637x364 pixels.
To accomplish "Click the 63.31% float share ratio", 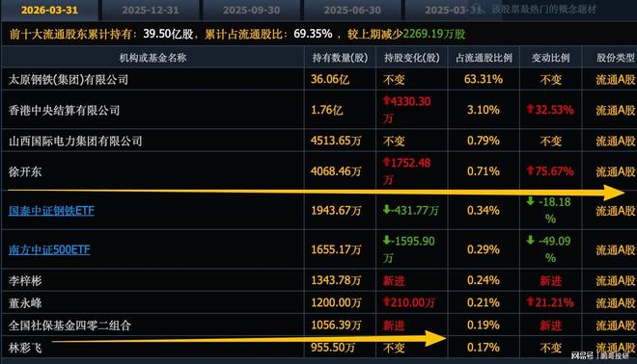I will [x=484, y=79].
